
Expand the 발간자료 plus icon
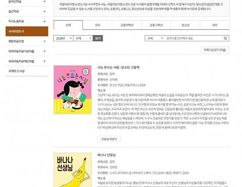(x=44, y=11)
